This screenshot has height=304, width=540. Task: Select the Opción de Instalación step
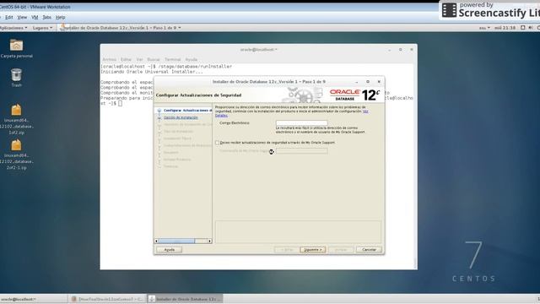[x=181, y=117]
